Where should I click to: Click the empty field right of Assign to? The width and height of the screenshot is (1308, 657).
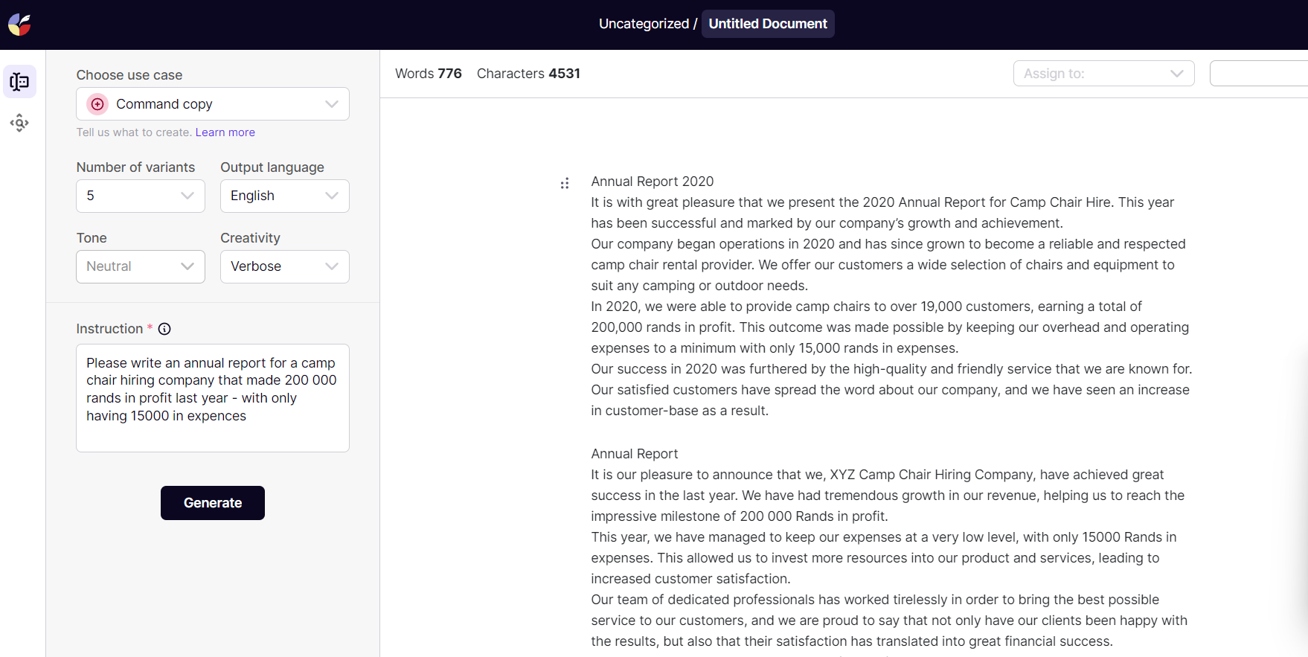[x=1257, y=74]
